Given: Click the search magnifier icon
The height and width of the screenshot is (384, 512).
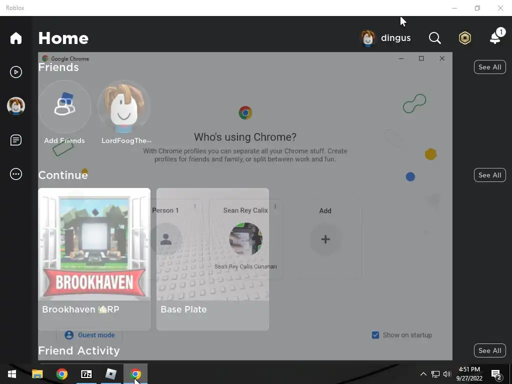Looking at the screenshot, I should (434, 38).
